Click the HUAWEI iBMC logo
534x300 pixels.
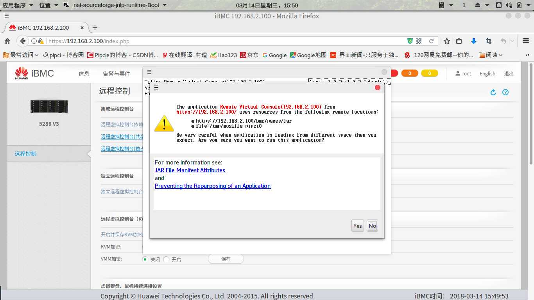(x=34, y=73)
